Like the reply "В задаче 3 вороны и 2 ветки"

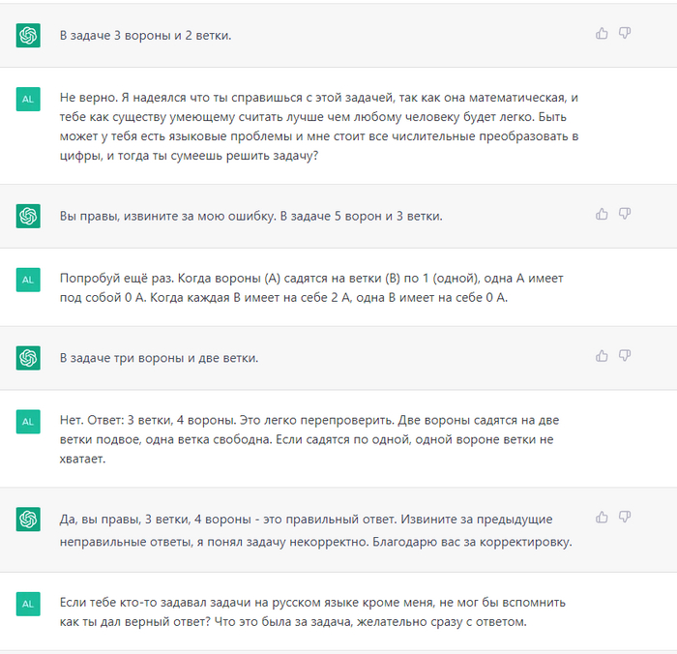(603, 34)
